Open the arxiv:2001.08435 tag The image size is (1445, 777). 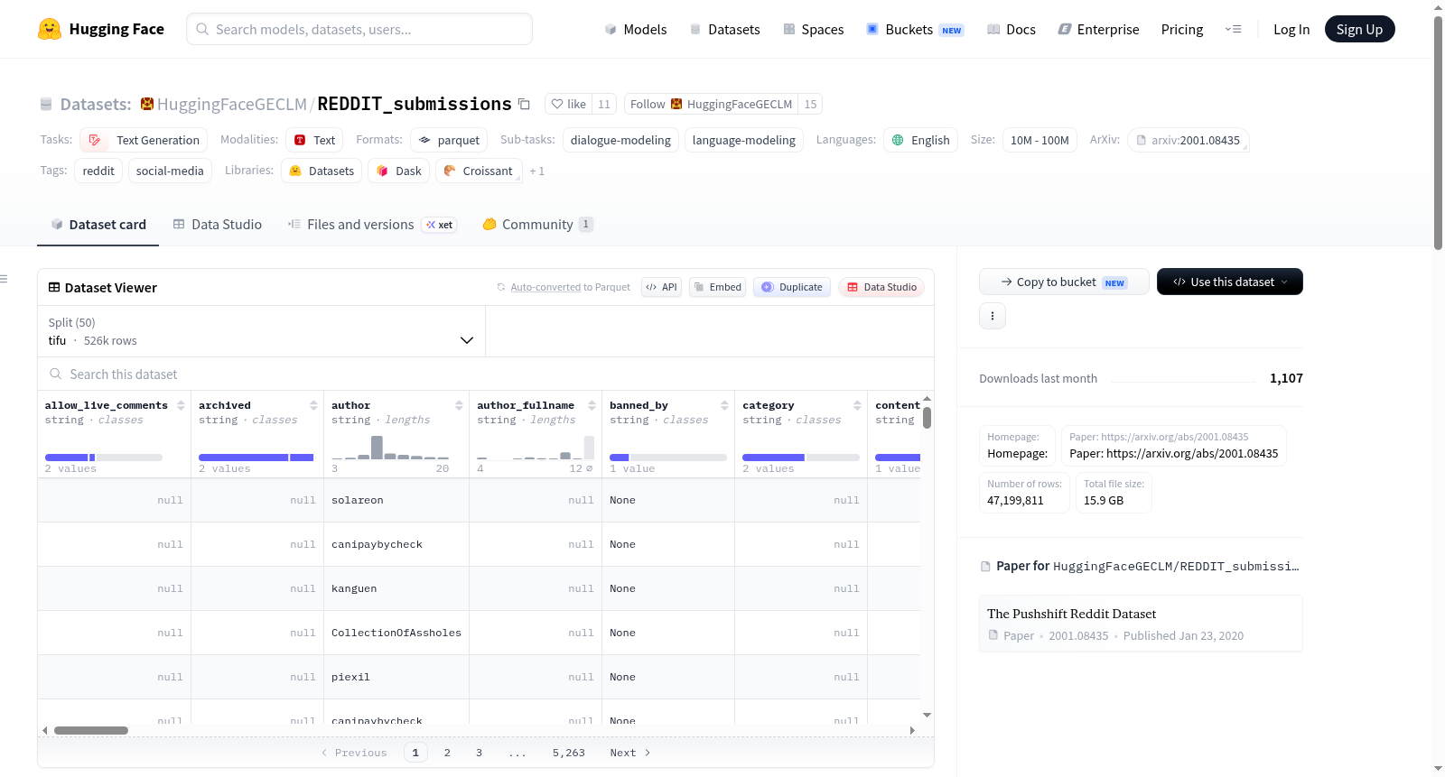tap(1188, 140)
